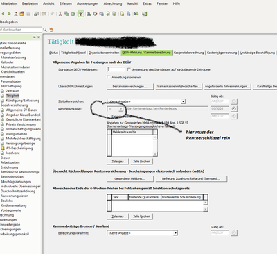277x254 pixels.
Task: Switch to the Organisationseinheiten tab
Action: point(104,53)
